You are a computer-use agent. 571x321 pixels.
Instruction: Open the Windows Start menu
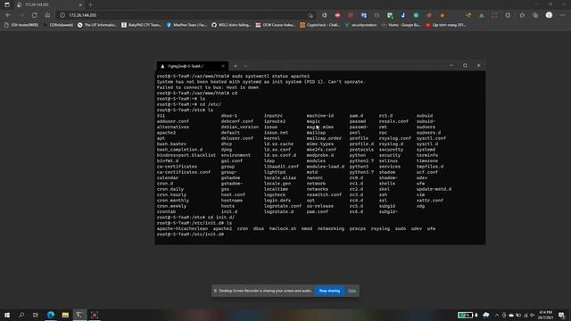pyautogui.click(x=7, y=315)
